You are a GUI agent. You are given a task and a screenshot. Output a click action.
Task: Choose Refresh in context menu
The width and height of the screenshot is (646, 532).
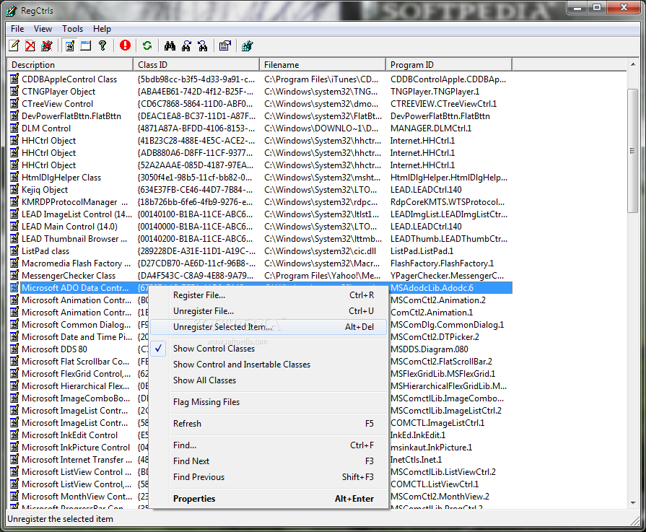(269, 424)
